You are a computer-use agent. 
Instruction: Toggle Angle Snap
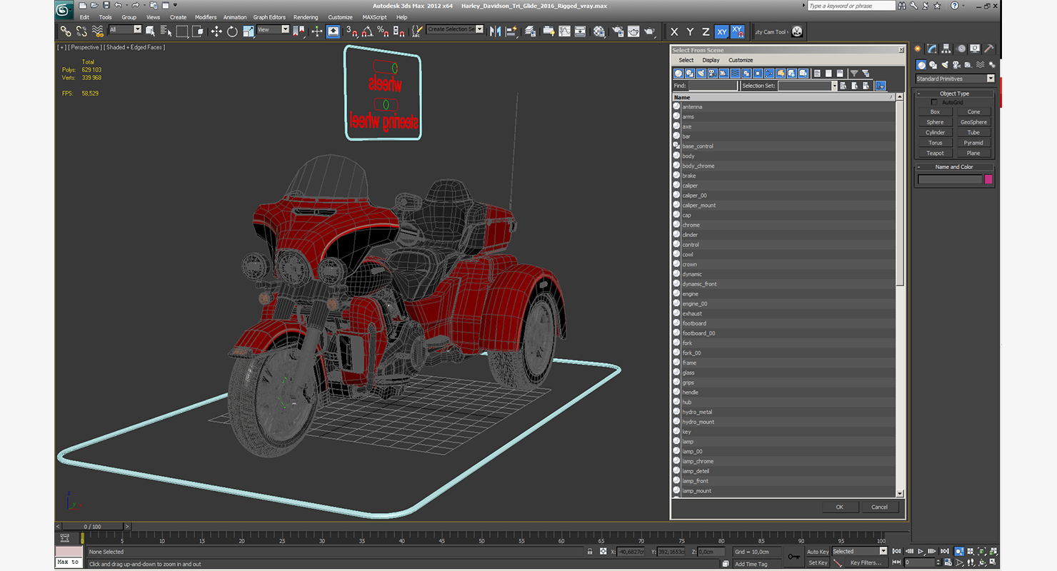pyautogui.click(x=367, y=31)
